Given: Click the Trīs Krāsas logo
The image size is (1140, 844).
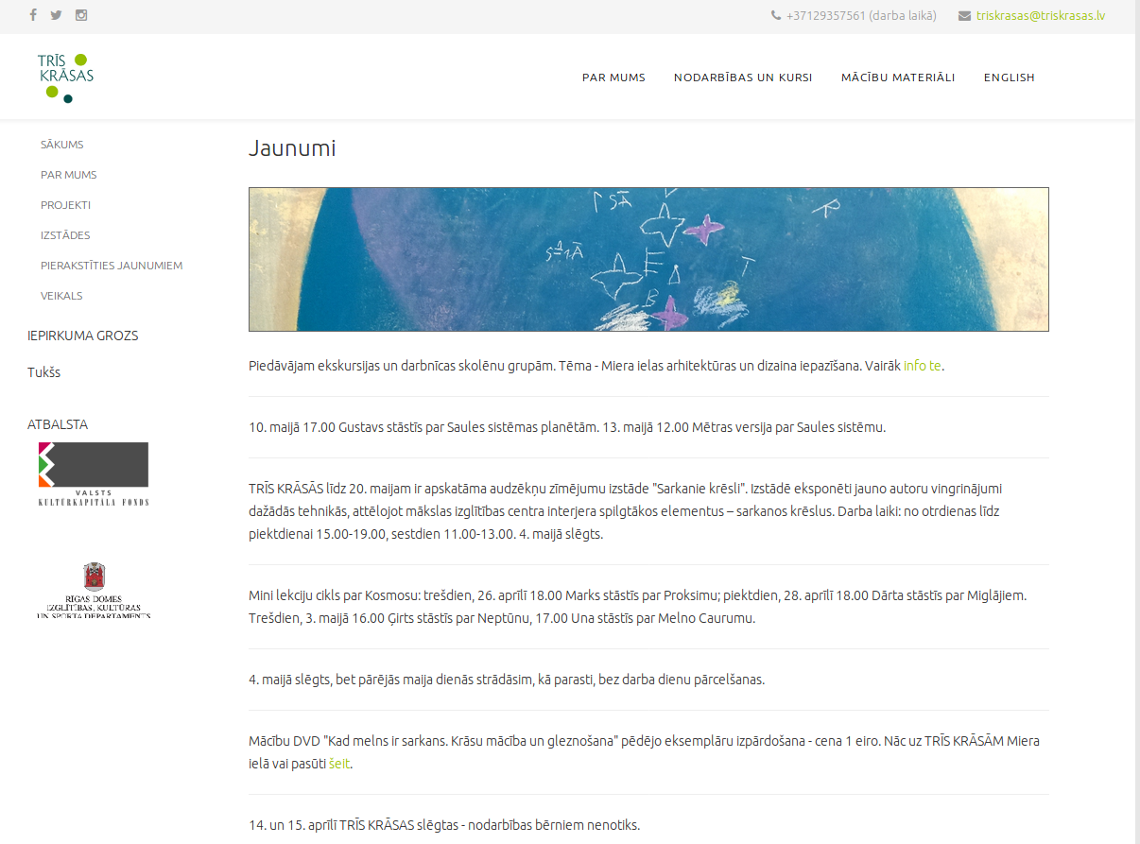Looking at the screenshot, I should (x=66, y=78).
